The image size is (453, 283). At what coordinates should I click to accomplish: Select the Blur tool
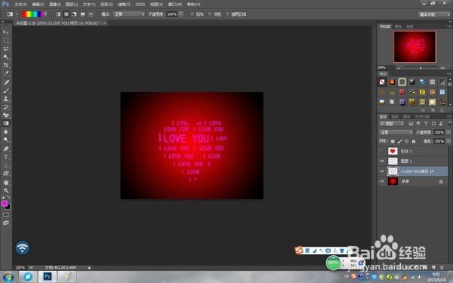(x=6, y=131)
